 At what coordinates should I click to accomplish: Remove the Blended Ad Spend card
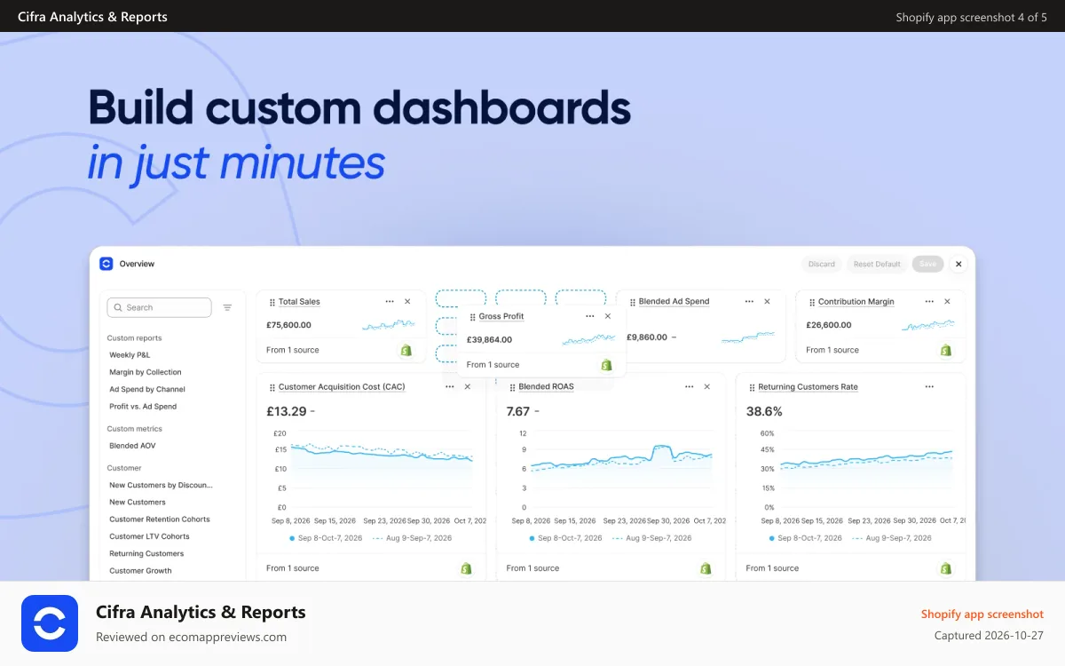[x=767, y=302]
